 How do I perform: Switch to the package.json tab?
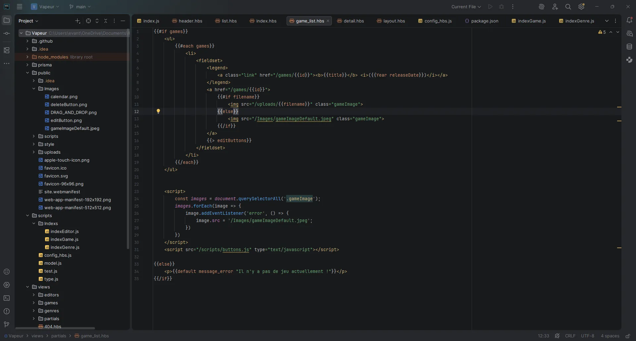point(482,21)
